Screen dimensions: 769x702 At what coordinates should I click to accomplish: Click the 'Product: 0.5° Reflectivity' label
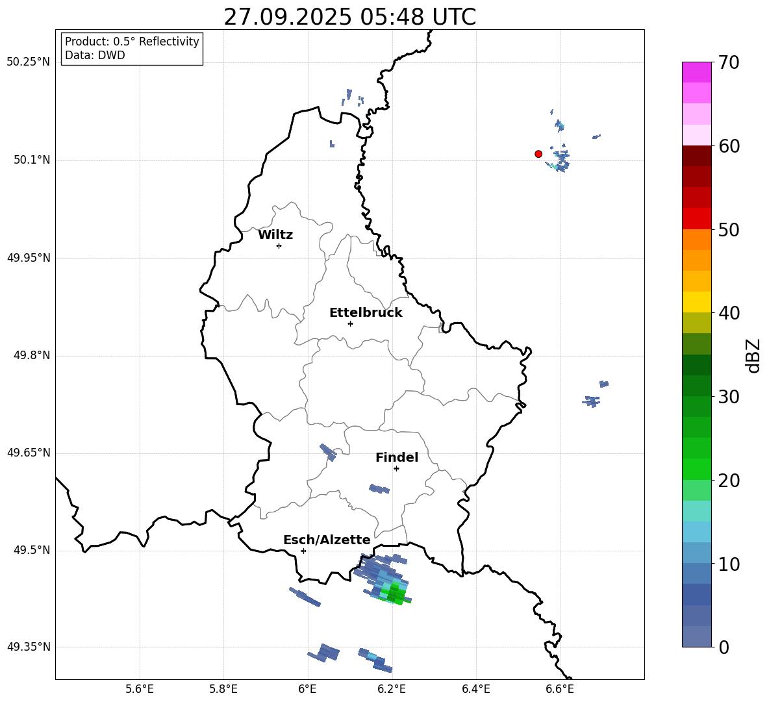tap(132, 42)
